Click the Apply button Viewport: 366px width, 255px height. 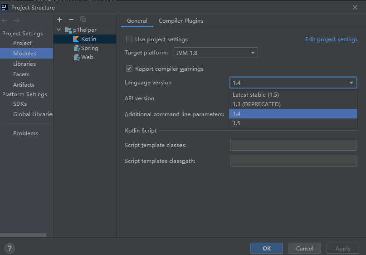coord(343,248)
